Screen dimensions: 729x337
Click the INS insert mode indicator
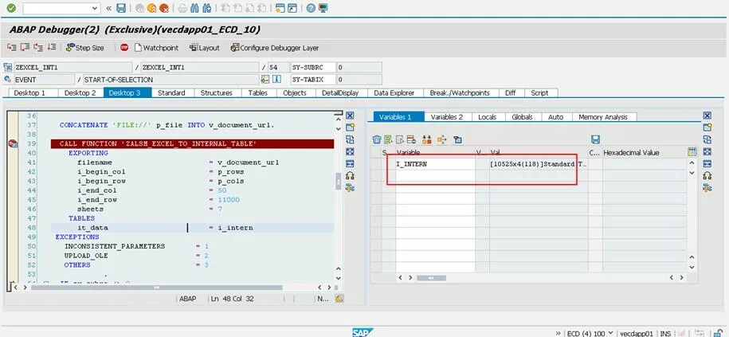tap(666, 333)
